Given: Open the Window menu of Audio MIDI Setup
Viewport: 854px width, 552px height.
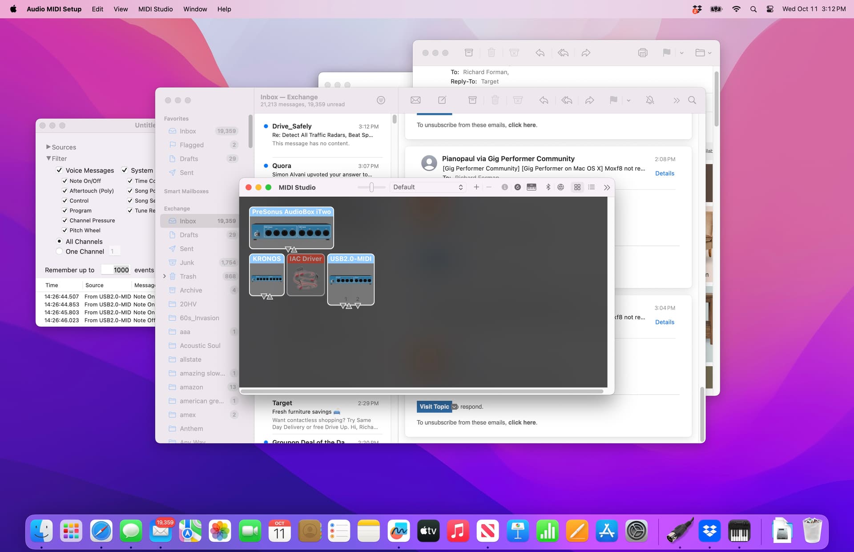Looking at the screenshot, I should tap(195, 9).
